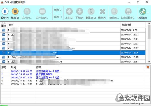The image size is (151, 106).
Task: Open 打印设置(P)... print settings icon
Action: point(128,11)
